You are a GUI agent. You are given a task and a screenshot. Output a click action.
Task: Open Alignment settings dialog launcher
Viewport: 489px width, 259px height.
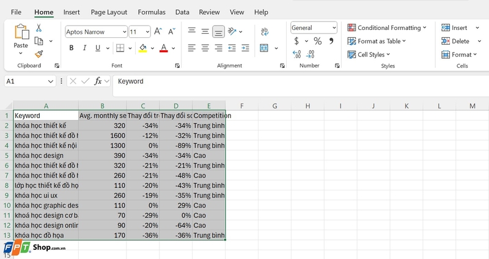point(282,66)
